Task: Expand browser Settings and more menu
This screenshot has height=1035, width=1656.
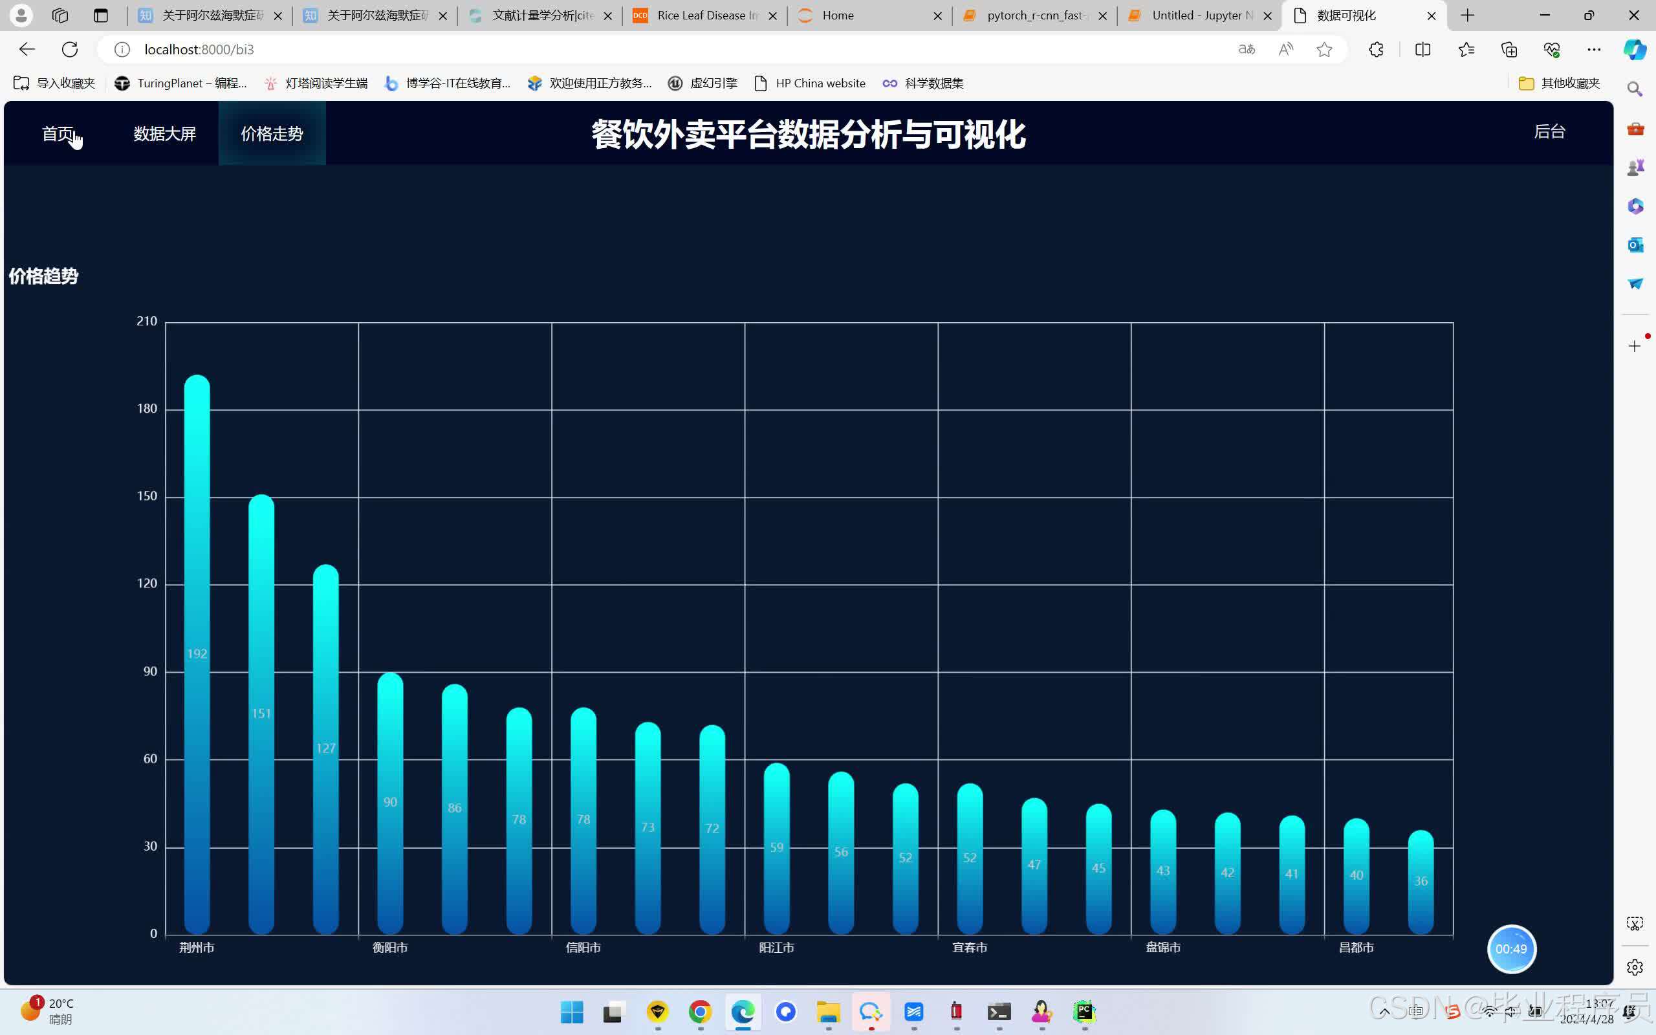Action: pos(1594,49)
